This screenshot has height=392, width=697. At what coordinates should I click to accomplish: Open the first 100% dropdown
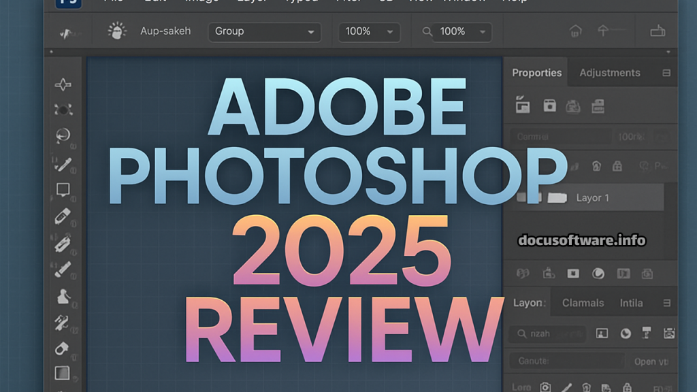(x=369, y=32)
